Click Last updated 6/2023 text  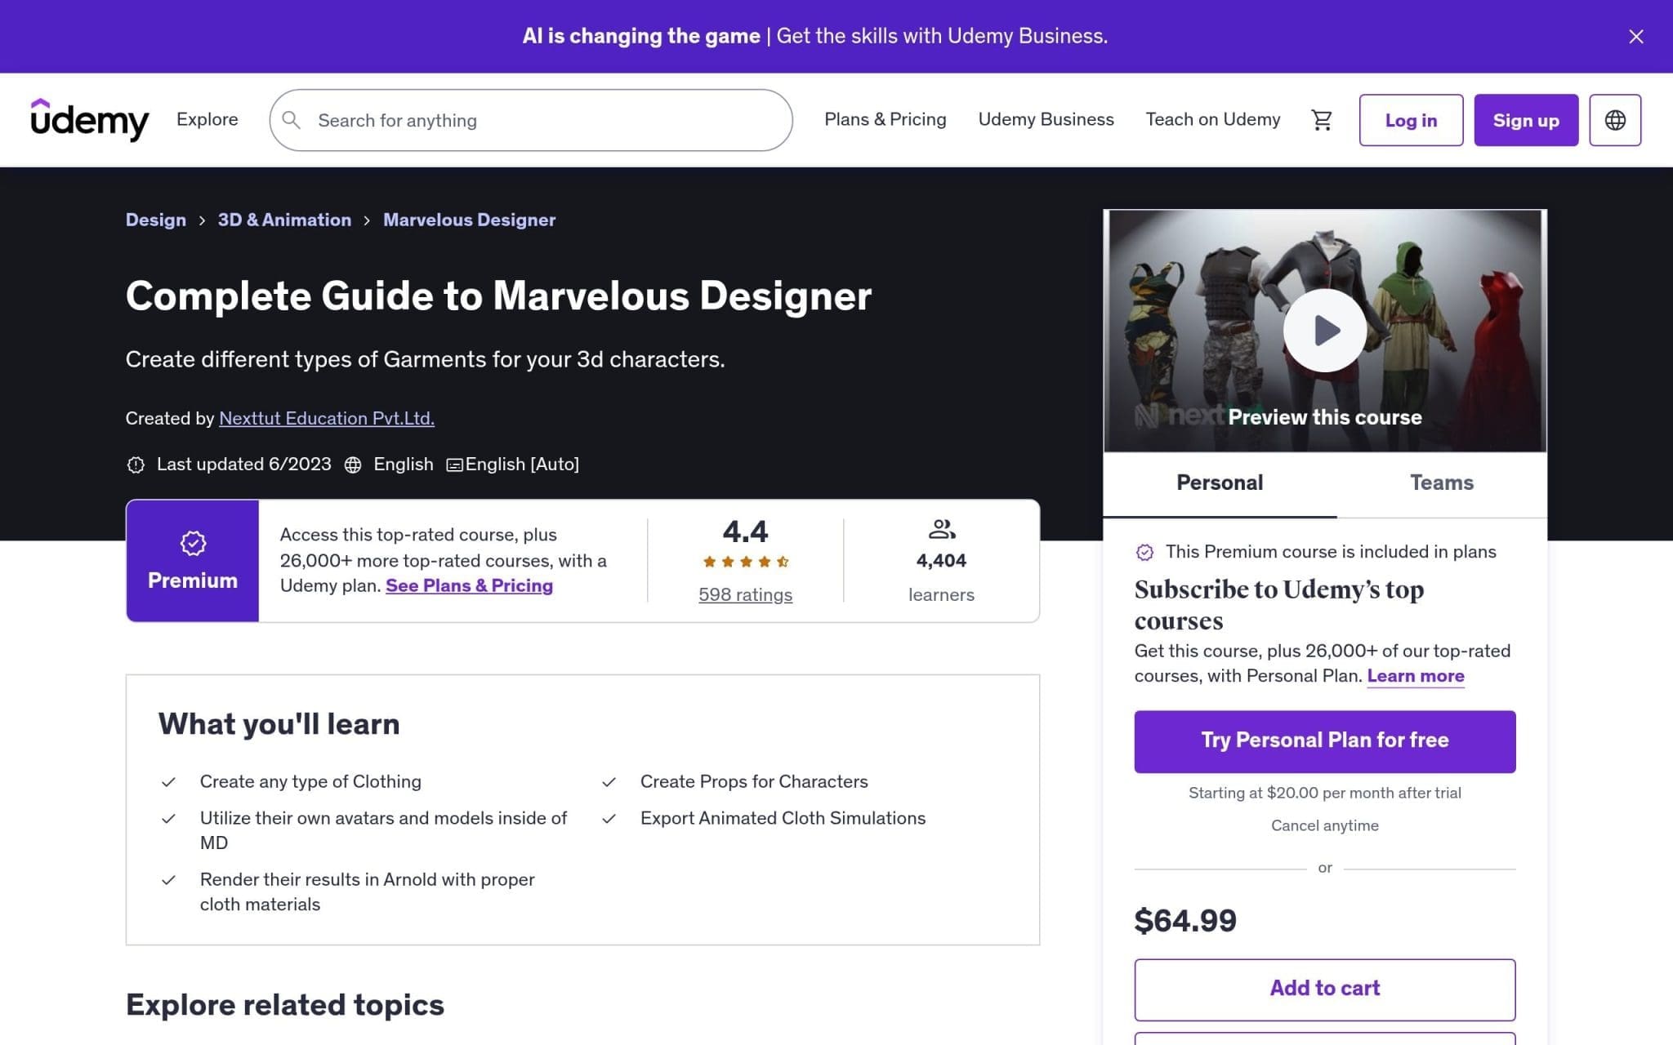[x=244, y=465]
